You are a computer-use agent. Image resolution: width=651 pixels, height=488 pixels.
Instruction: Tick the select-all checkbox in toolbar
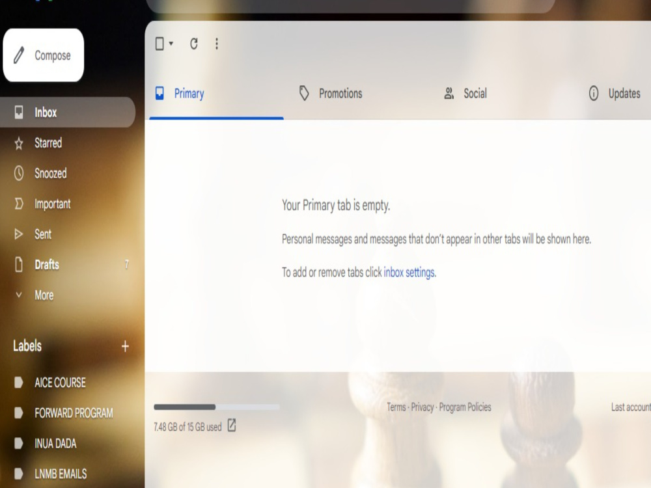(x=159, y=44)
